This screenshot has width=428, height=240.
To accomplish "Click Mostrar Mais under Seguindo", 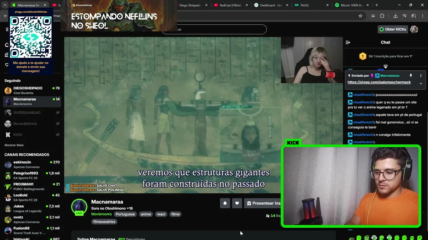I will [x=14, y=145].
